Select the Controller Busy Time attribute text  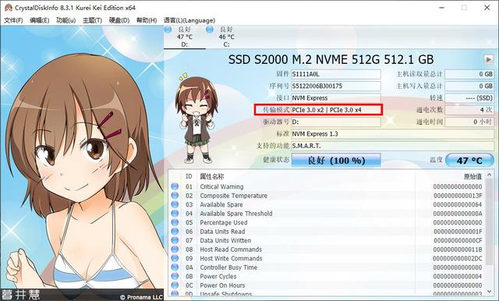tap(228, 267)
